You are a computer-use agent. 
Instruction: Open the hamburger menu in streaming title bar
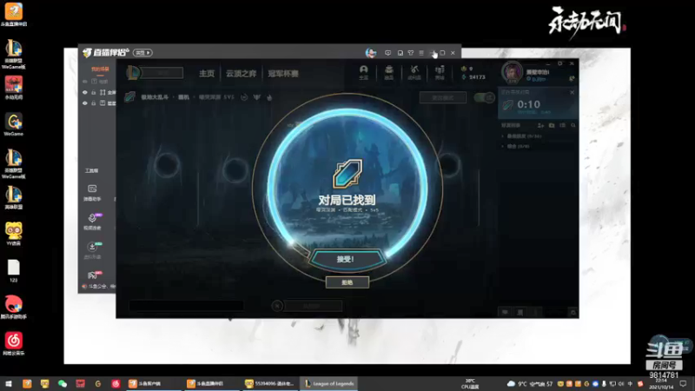421,53
